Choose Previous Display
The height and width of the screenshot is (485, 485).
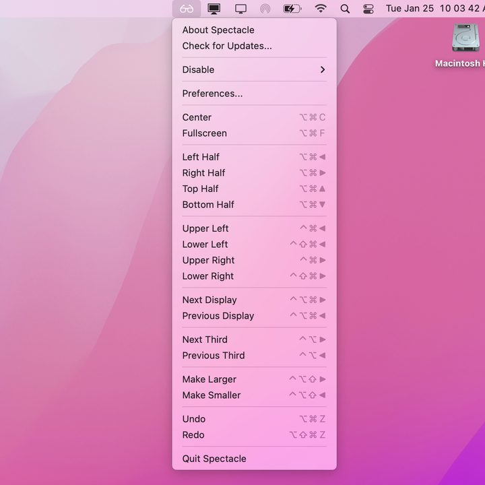pyautogui.click(x=254, y=315)
